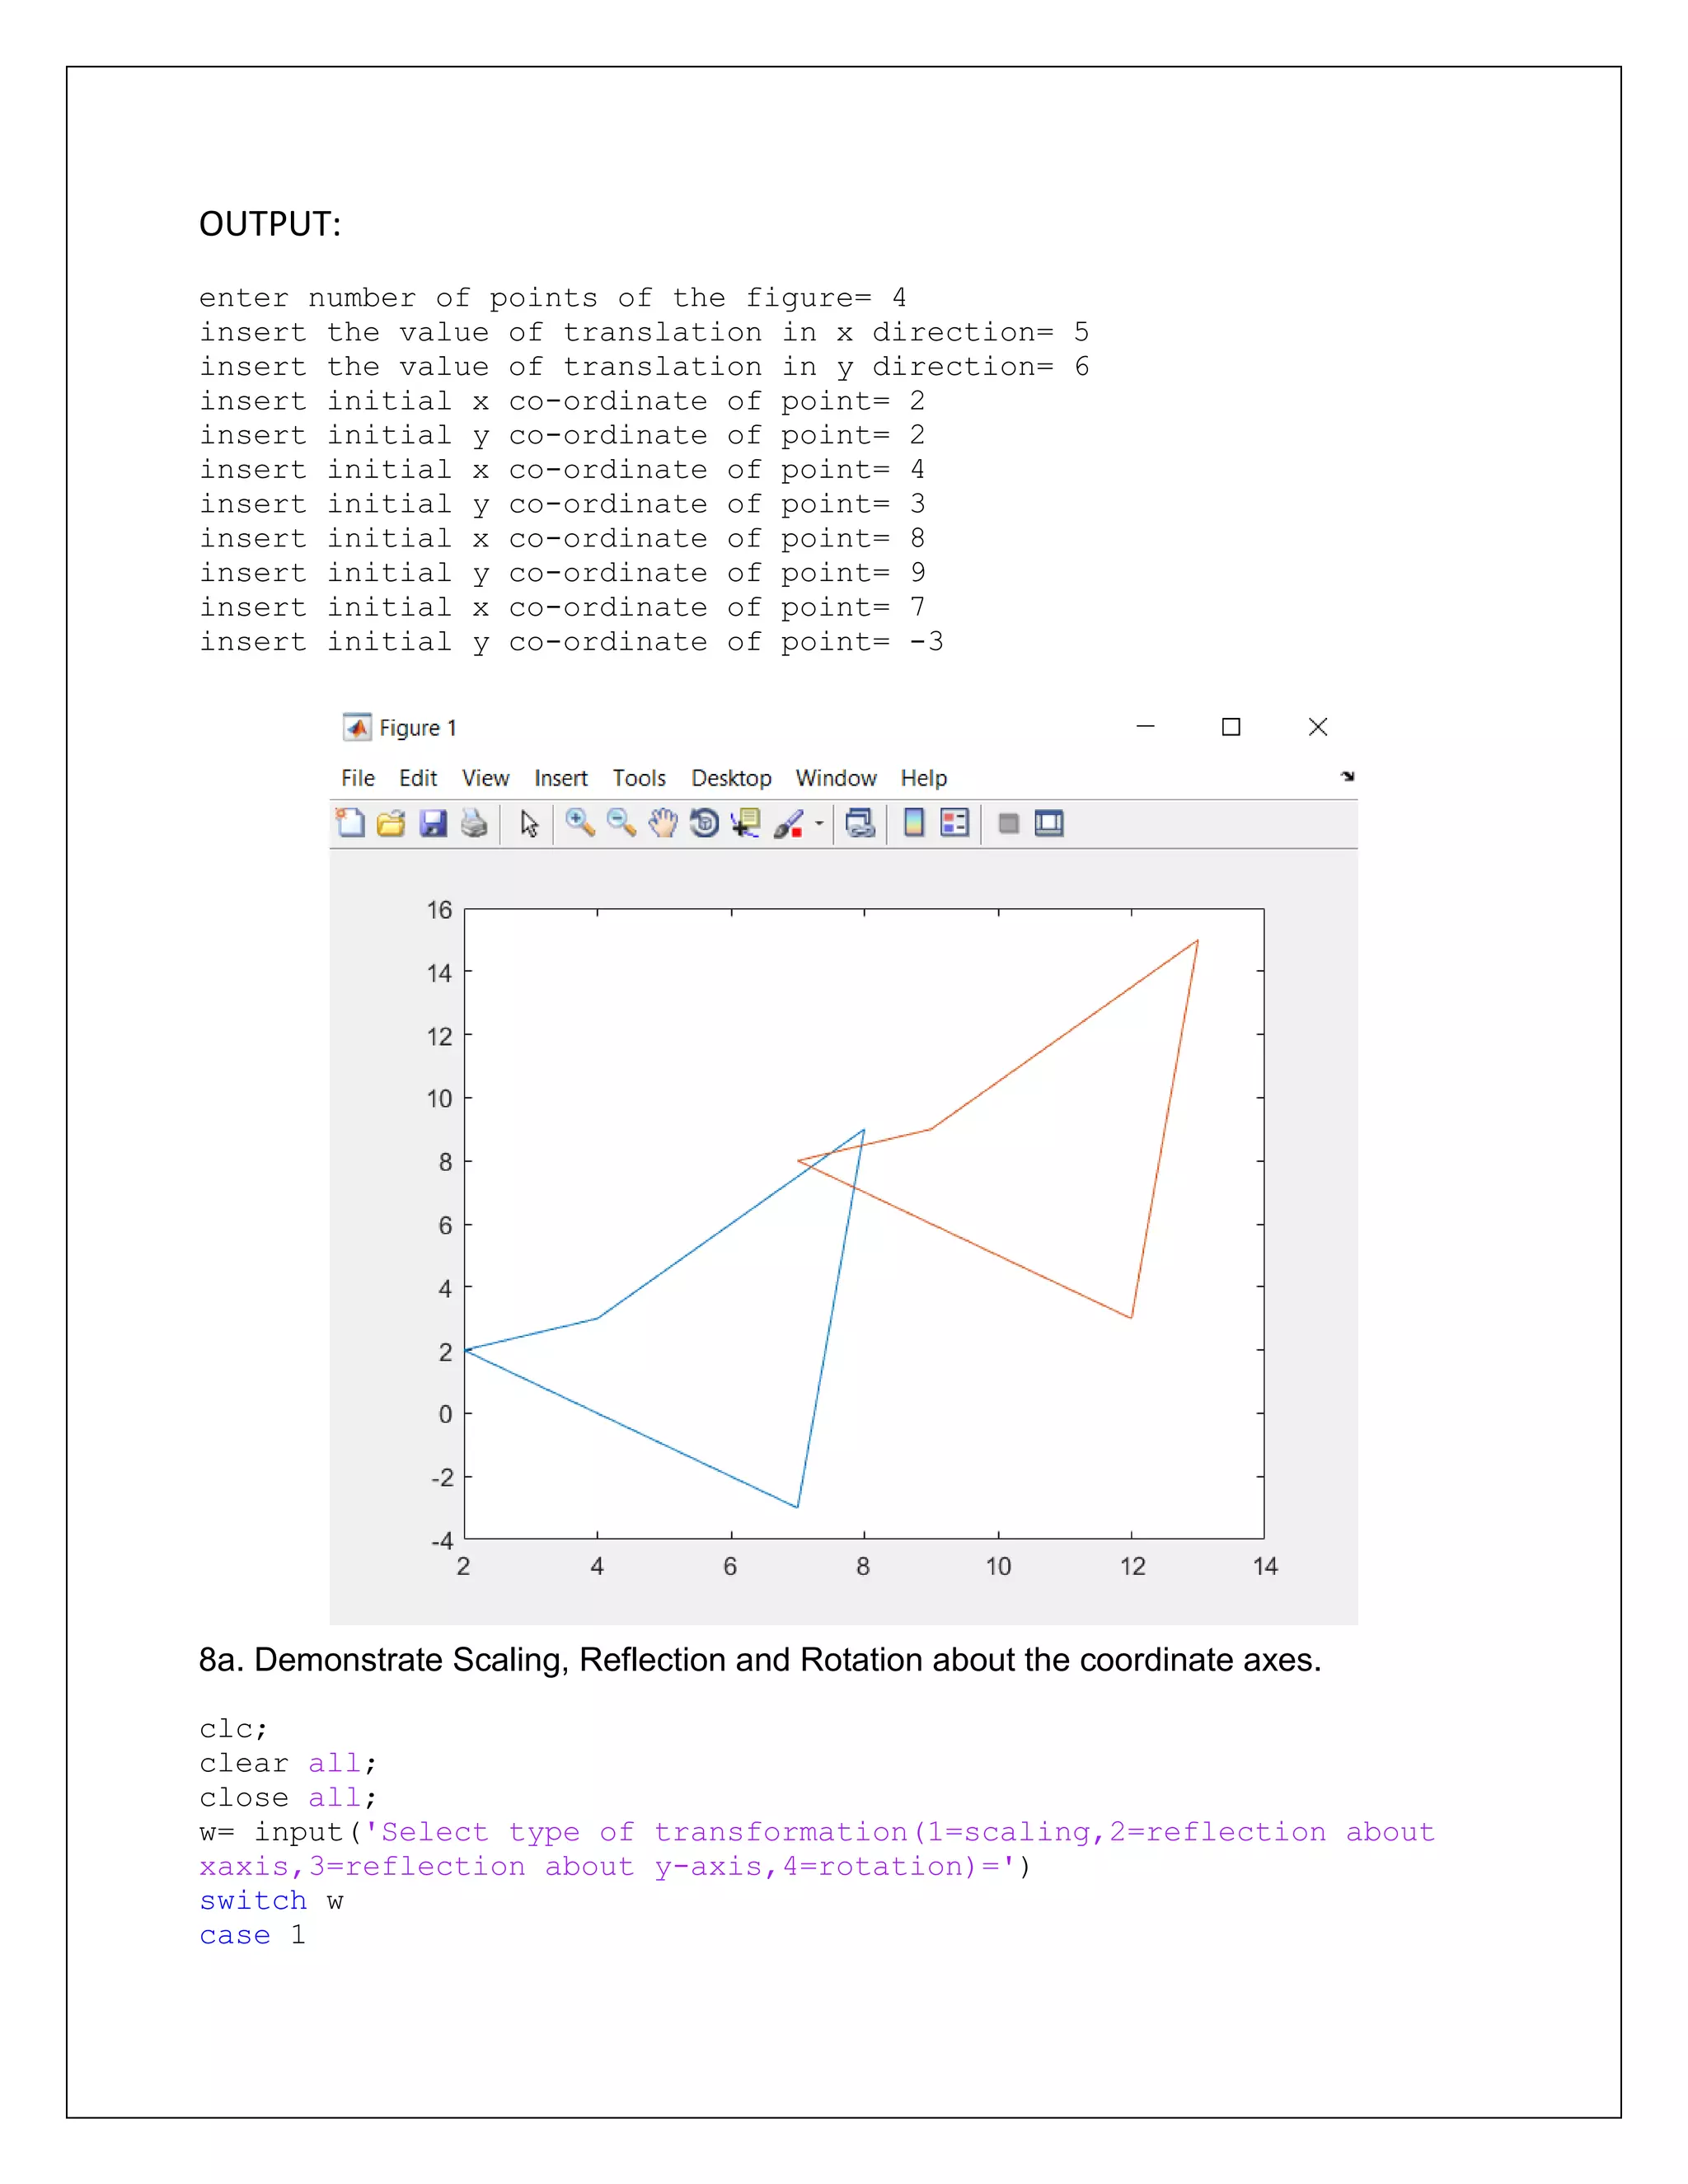Activate the Zoom Out magnifier tool
This screenshot has width=1688, height=2184.
point(621,823)
